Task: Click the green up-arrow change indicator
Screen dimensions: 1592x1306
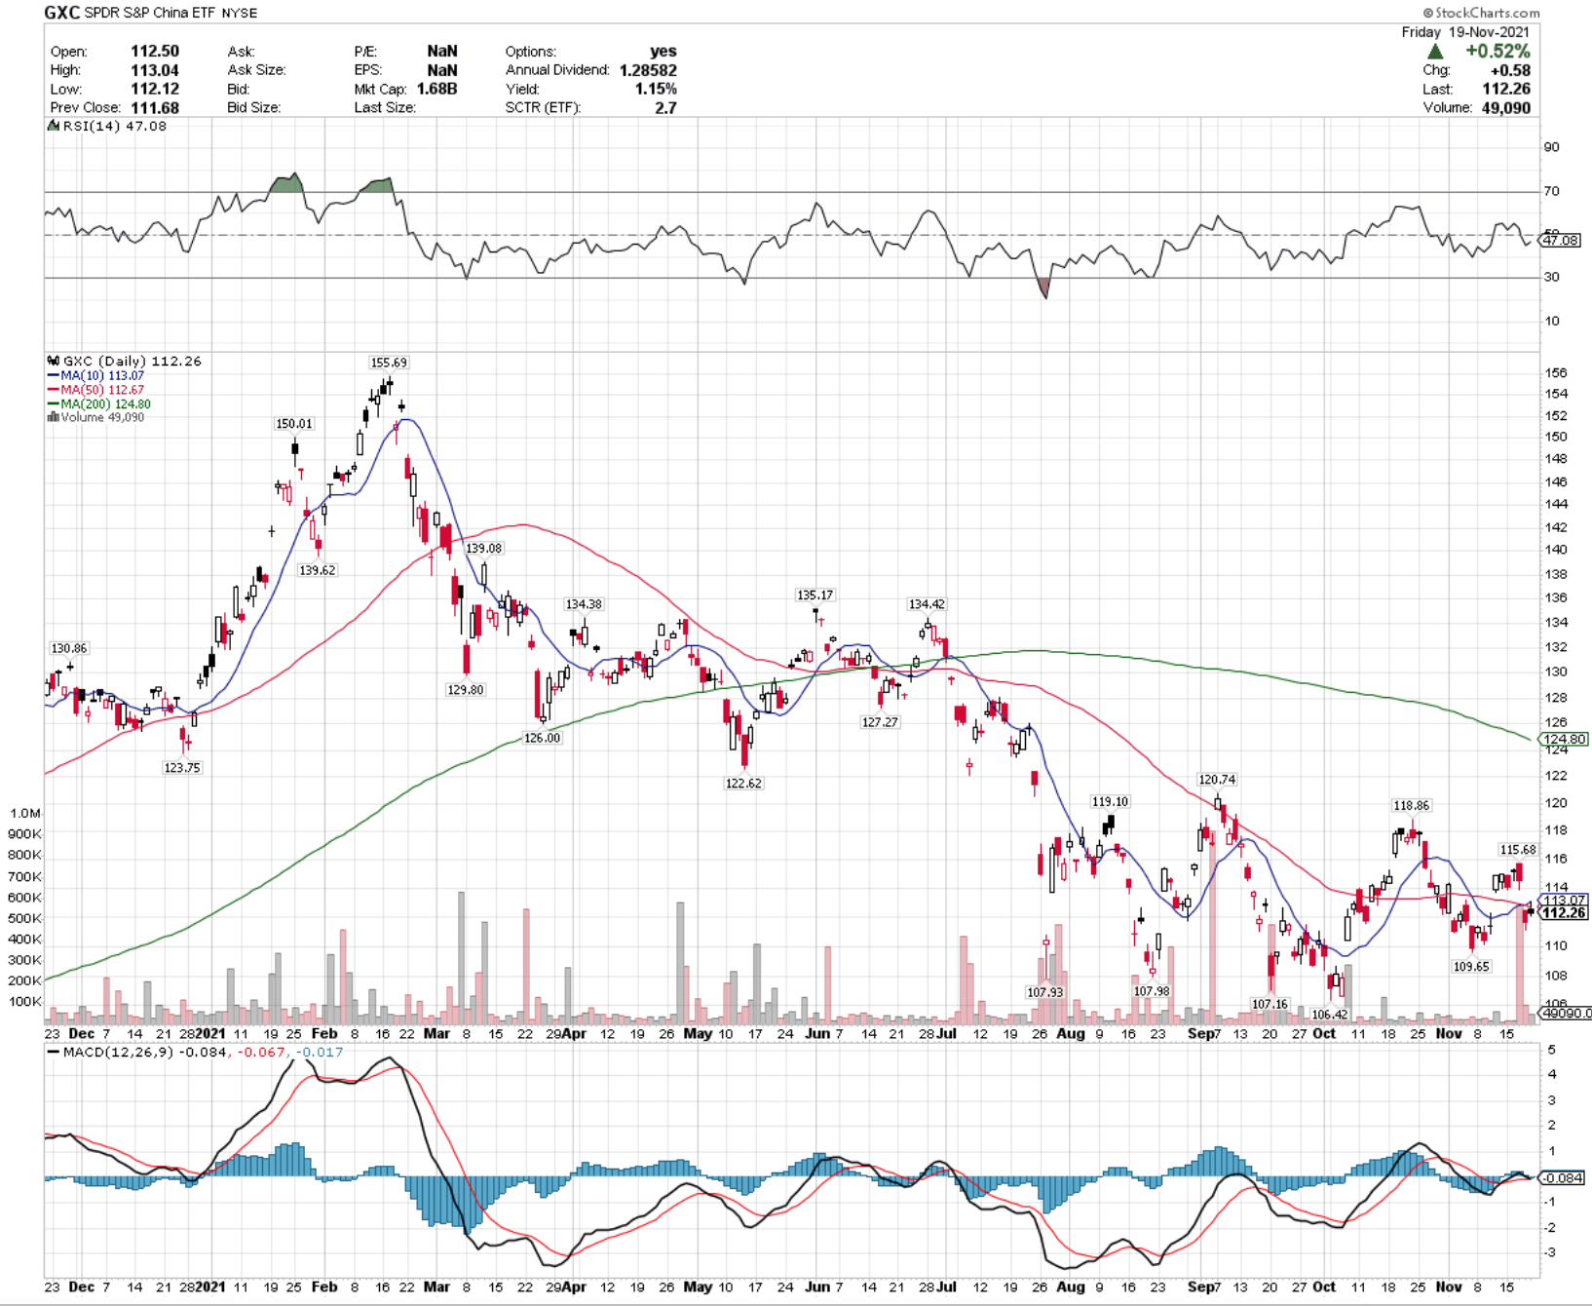Action: click(1435, 51)
